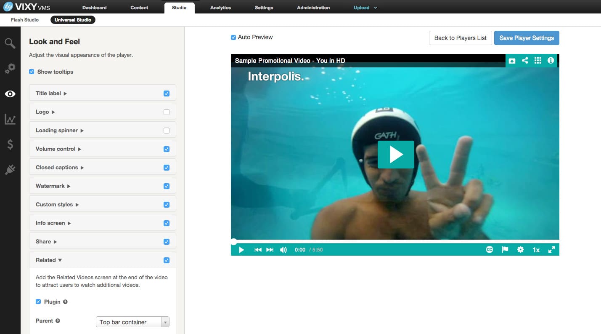
Task: Open the analytics chart icon in the sidebar
Action: click(10, 119)
